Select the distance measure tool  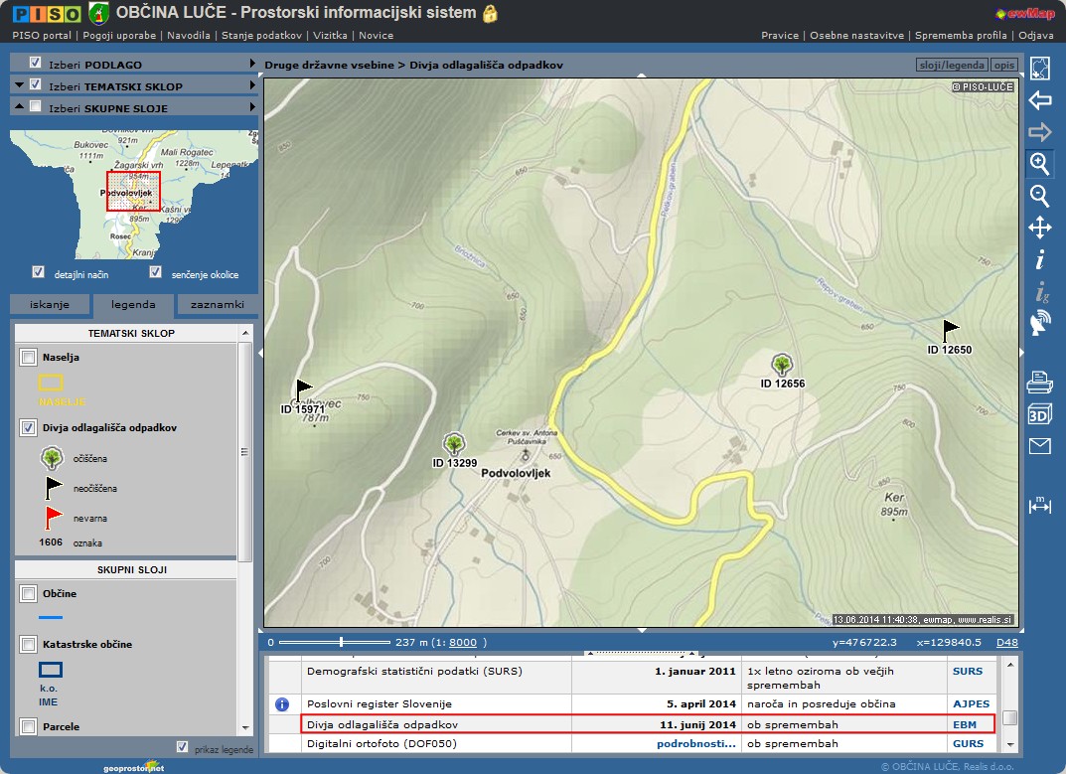(x=1039, y=505)
